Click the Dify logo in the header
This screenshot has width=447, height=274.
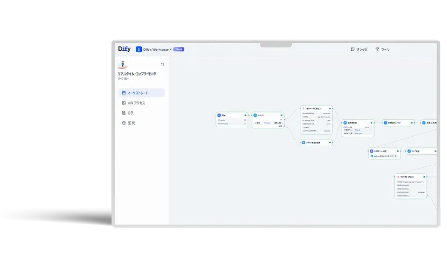tap(124, 49)
